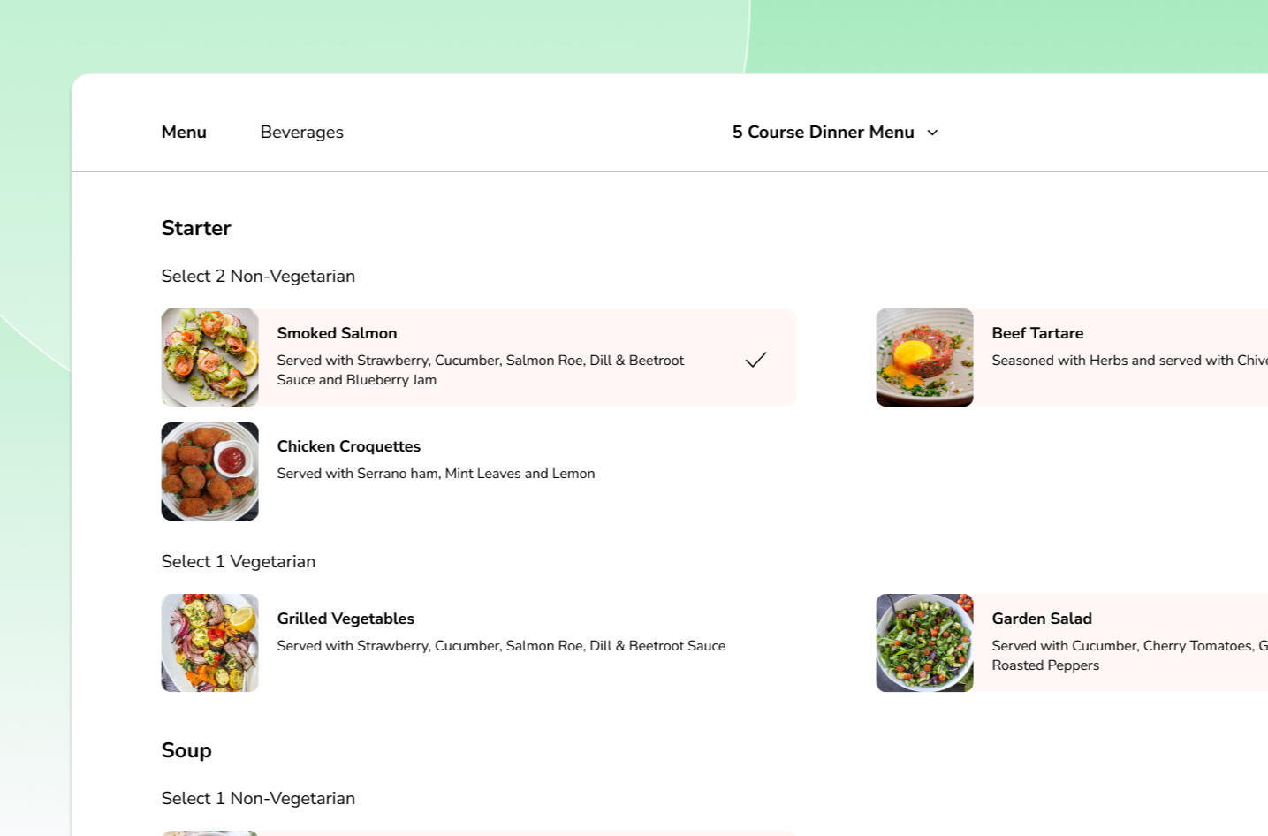Click the Garden Salad photo
This screenshot has width=1268, height=836.
coord(924,642)
